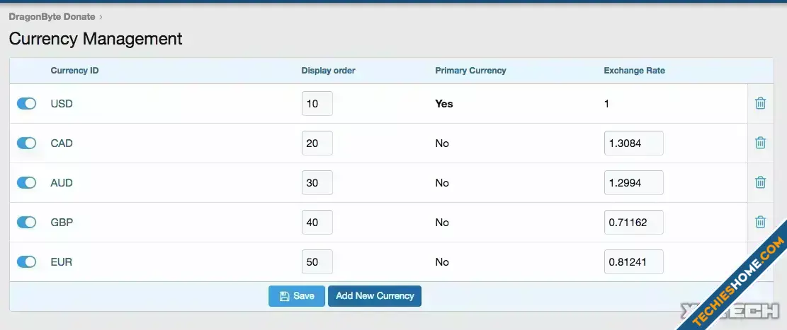The image size is (787, 330).
Task: Select the GBP exchange rate input
Action: pyautogui.click(x=634, y=223)
